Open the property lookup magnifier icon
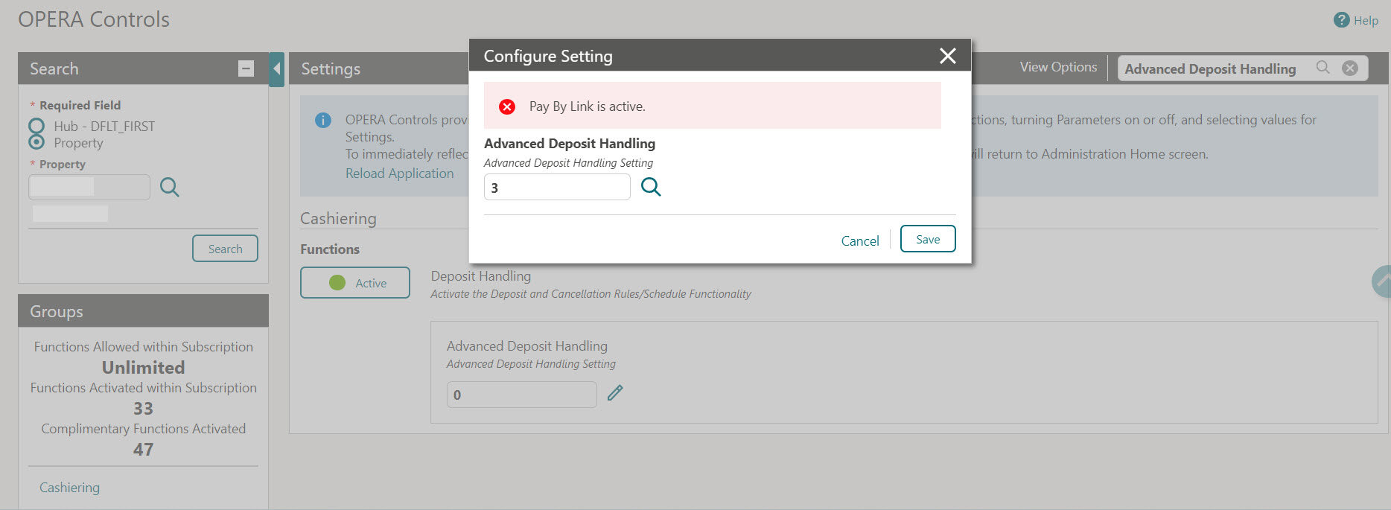The height and width of the screenshot is (510, 1391). (x=170, y=187)
